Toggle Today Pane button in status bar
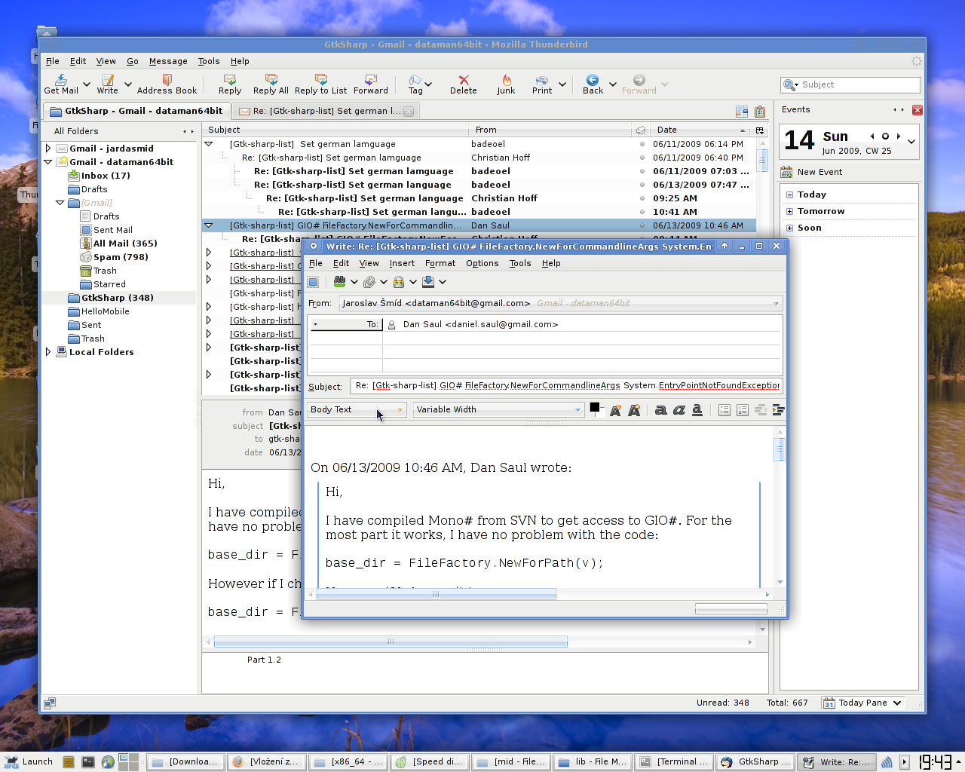The width and height of the screenshot is (965, 772). click(862, 703)
